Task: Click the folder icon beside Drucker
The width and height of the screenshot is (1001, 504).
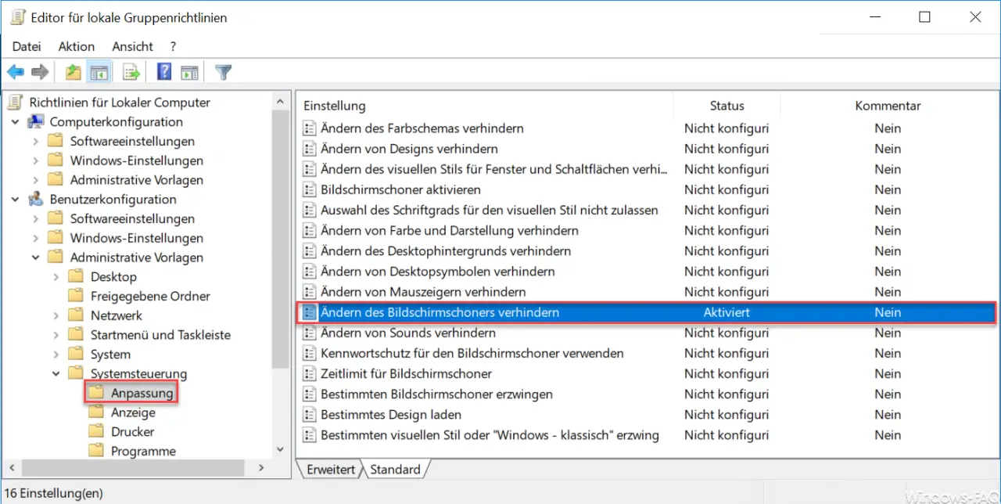Action: click(96, 431)
